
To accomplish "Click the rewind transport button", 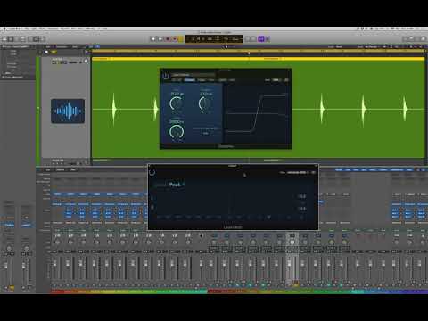I will (x=153, y=39).
